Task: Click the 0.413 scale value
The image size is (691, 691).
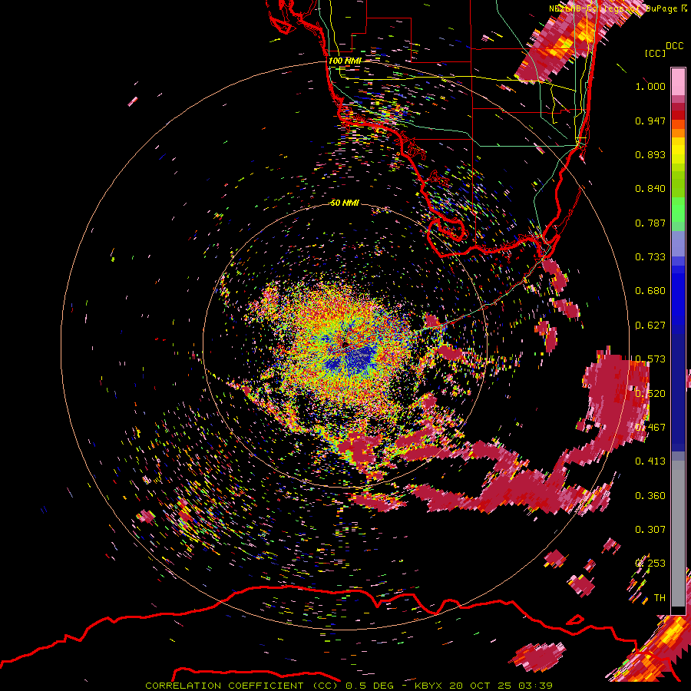Action: (650, 461)
